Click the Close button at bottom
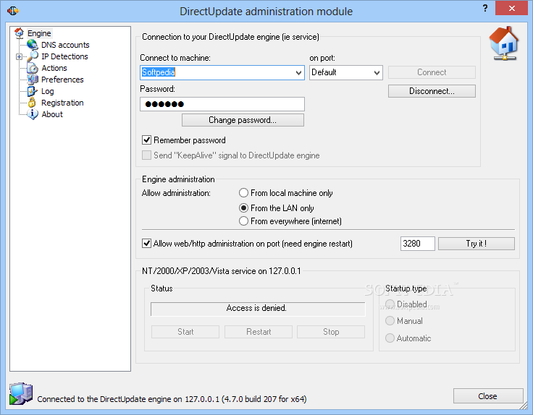The width and height of the screenshot is (533, 415). click(488, 396)
